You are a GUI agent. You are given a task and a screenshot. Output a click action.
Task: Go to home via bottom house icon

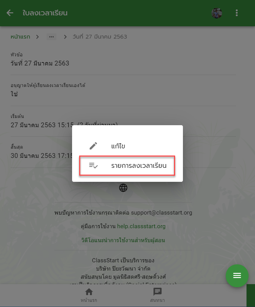(89, 292)
